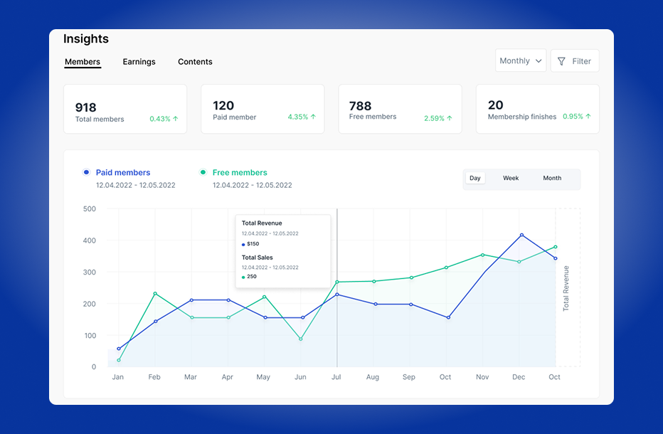Click up arrow beside 0.95% Membership finishes
This screenshot has width=663, height=434.
[588, 117]
